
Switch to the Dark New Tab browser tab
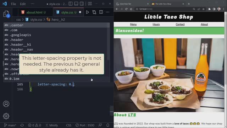point(132,4)
